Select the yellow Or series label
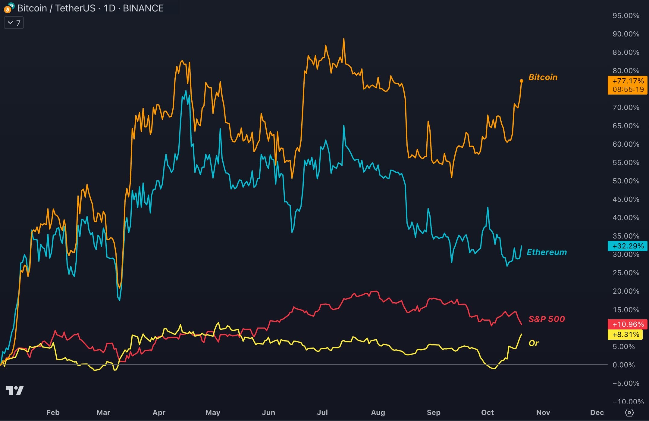 (x=534, y=343)
